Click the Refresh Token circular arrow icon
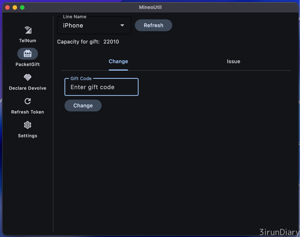 [27, 101]
